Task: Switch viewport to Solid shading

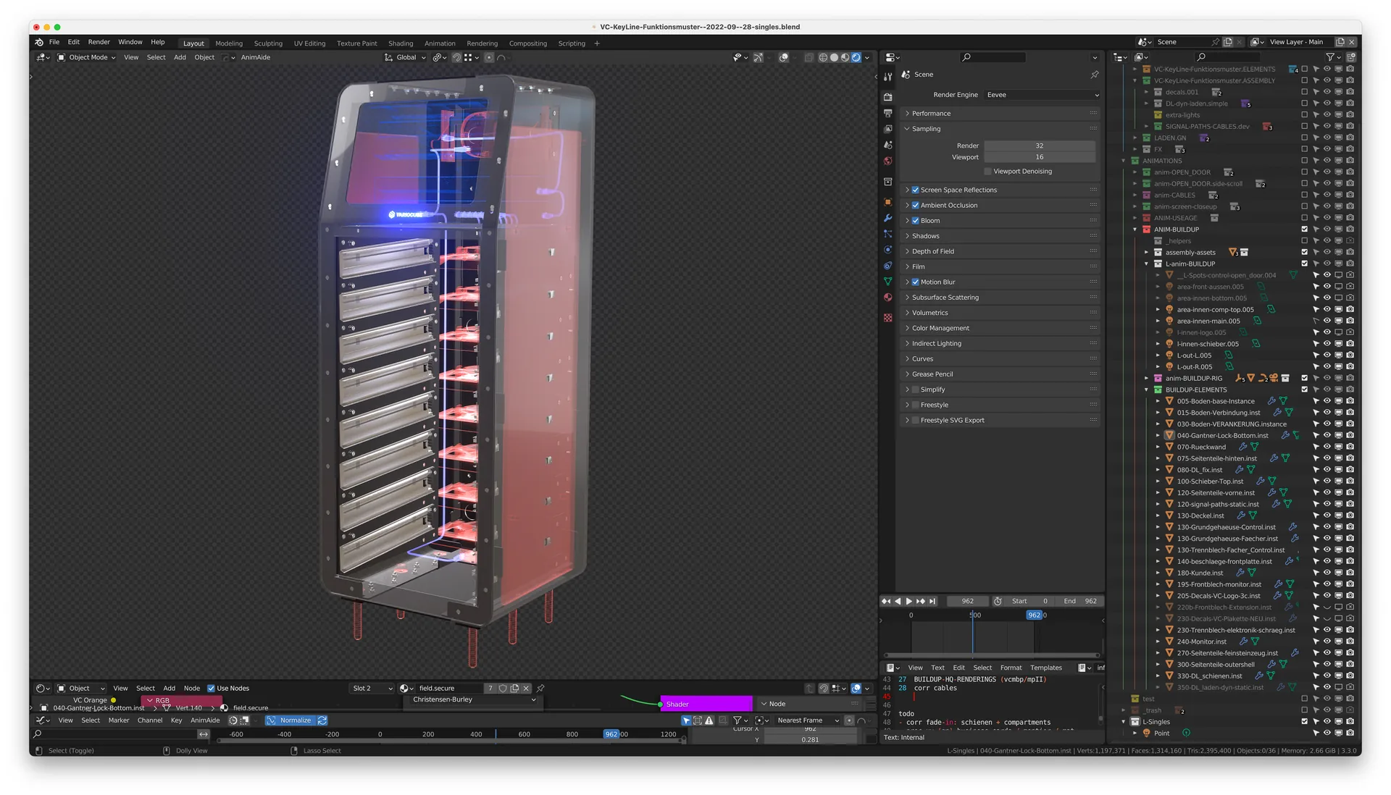Action: [x=834, y=57]
